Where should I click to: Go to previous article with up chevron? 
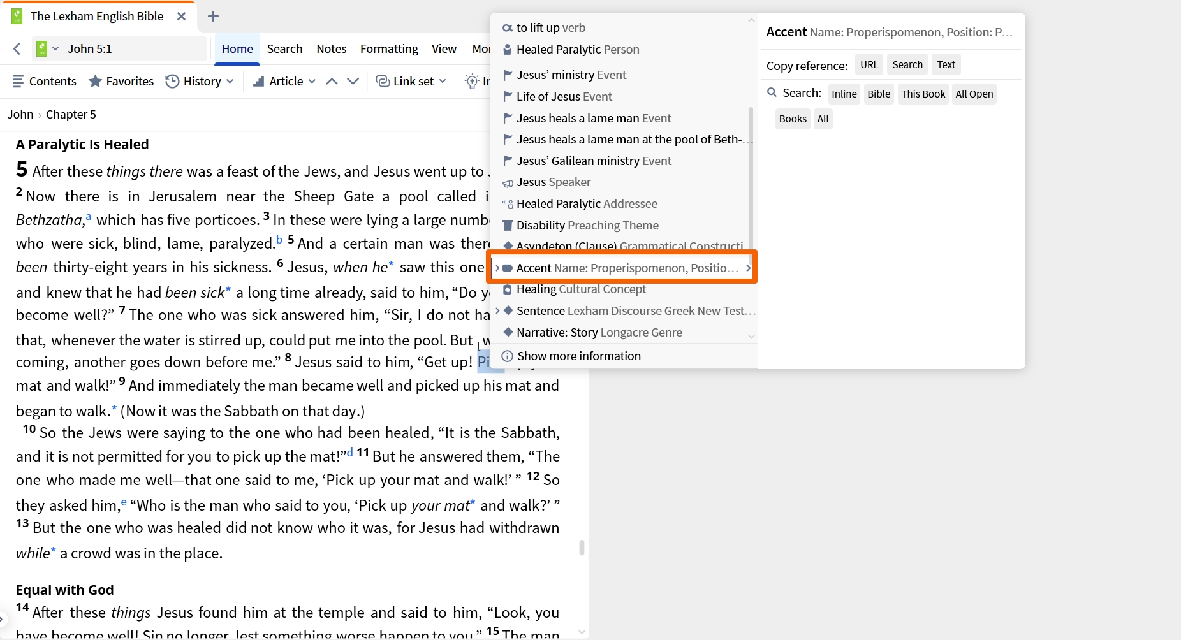click(332, 81)
